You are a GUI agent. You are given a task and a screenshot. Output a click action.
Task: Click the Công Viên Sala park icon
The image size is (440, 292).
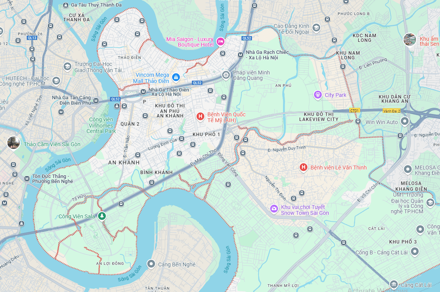pyautogui.click(x=102, y=216)
